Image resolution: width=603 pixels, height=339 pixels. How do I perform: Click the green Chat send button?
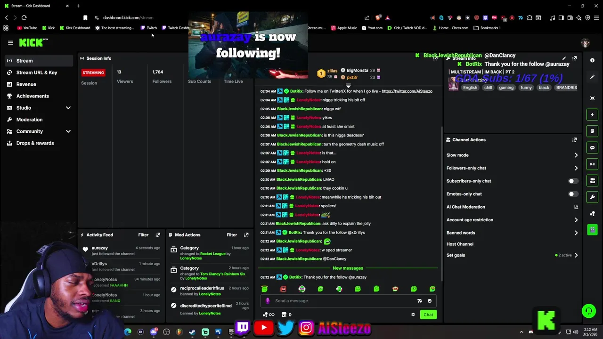(x=428, y=315)
